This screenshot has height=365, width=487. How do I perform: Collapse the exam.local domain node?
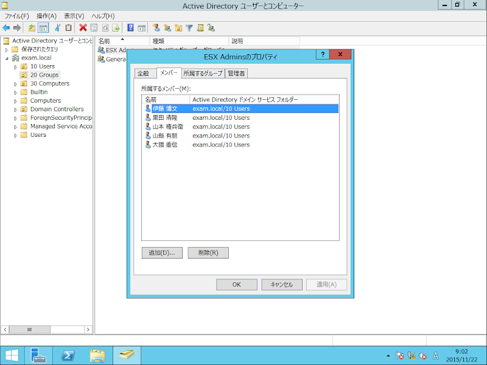[7, 58]
